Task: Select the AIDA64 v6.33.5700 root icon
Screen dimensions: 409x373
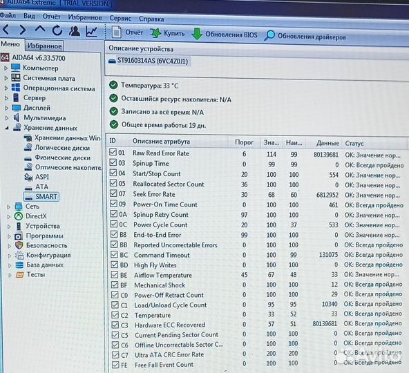Action: pyautogui.click(x=5, y=57)
